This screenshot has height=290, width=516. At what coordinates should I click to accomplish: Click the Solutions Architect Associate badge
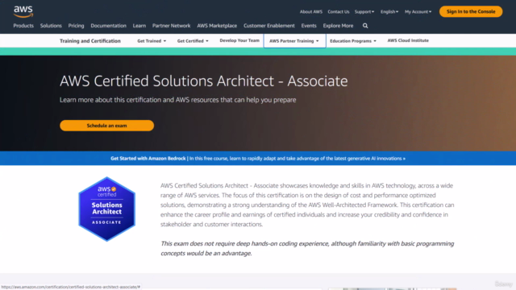pos(107,209)
